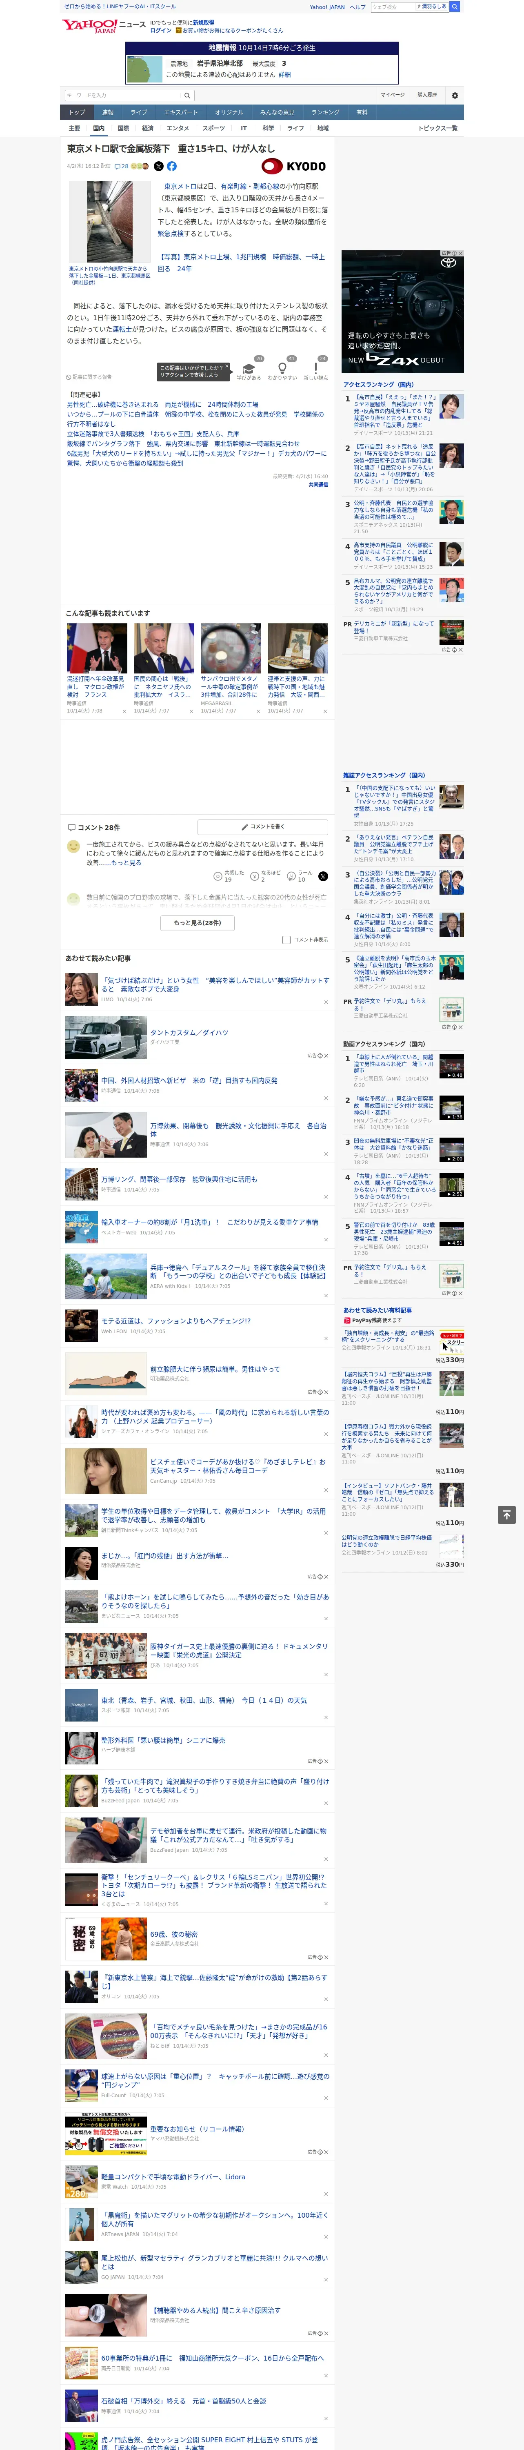Click the search magnifier icon in web search box
524x2450 pixels.
tap(455, 7)
